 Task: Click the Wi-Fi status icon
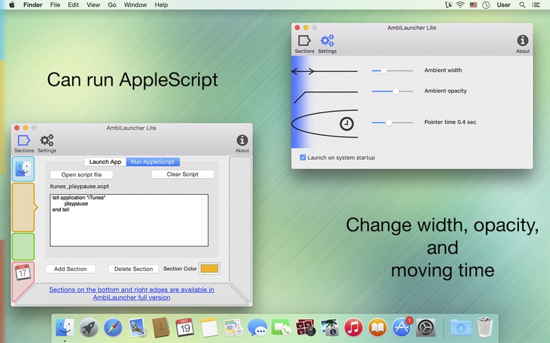(460, 5)
